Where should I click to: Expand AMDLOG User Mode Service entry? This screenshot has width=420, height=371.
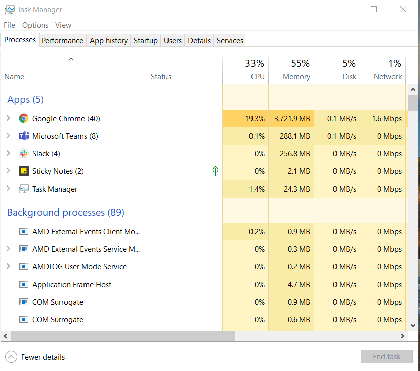click(8, 266)
